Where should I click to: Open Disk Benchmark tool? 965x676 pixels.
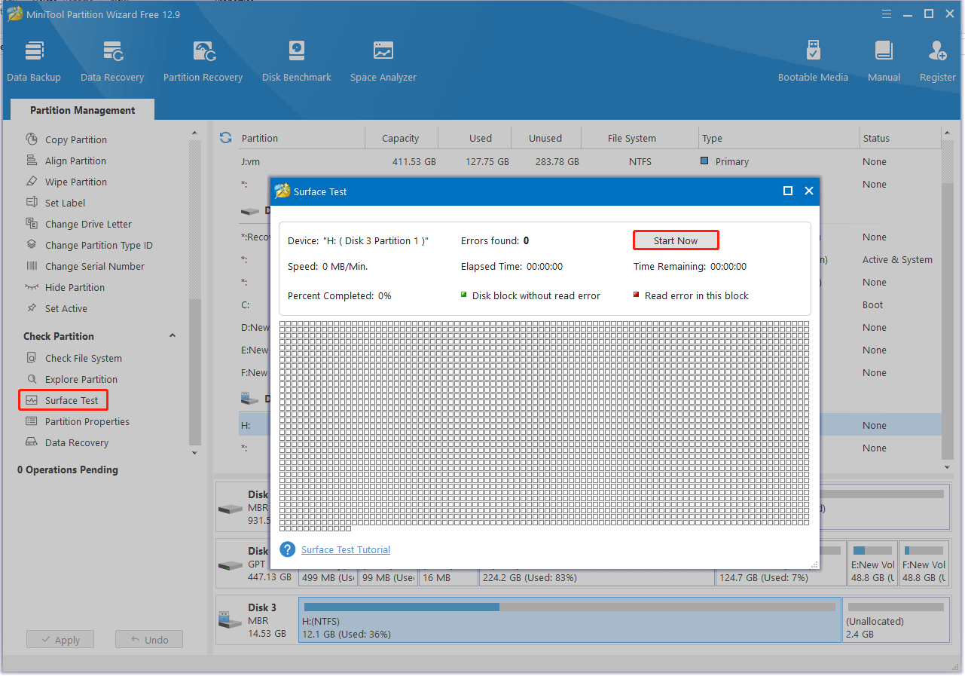297,61
